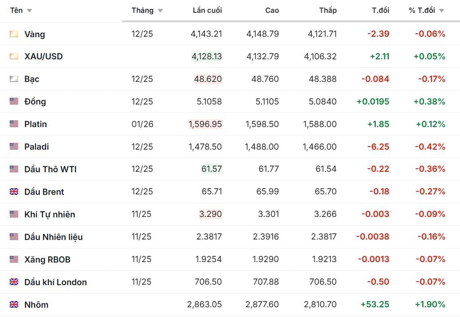Screen dimensions: 460x317
Task: Click the Cao column header
Action: 272,10
